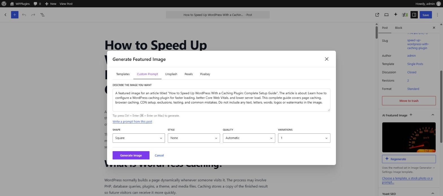Click the view post external link icon
Screen dimensions: 443x196
(377, 15)
